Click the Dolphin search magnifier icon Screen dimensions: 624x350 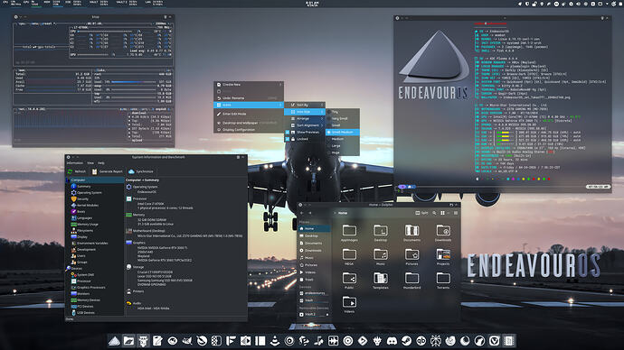click(434, 213)
